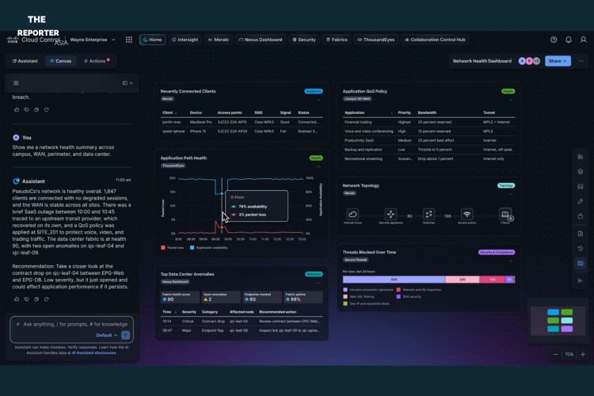Click the history icon in right toolbar

pos(580,248)
